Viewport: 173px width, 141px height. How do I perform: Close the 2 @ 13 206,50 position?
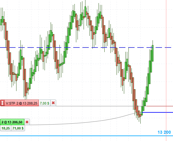coord(27,122)
